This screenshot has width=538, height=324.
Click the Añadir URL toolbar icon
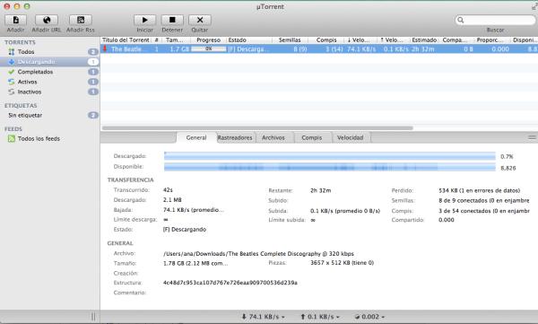click(x=47, y=20)
